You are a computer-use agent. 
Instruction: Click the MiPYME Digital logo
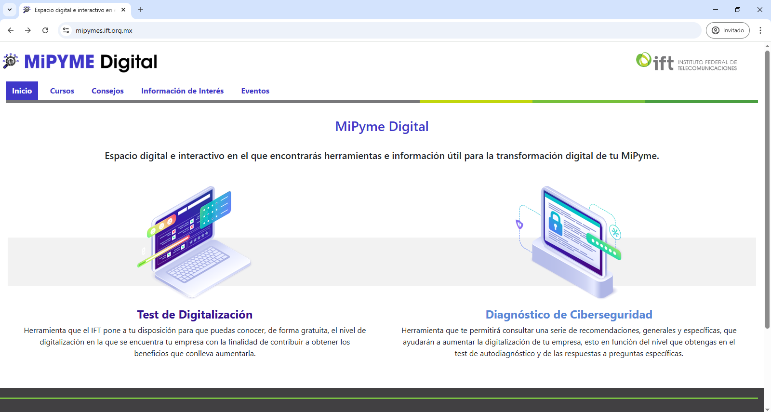click(x=80, y=62)
